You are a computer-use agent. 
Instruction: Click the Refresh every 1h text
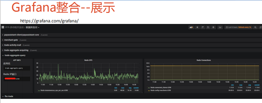click(x=245, y=27)
